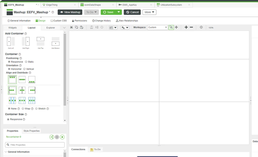Switch to the esimDataShape editor tab
This screenshot has width=258, height=157.
pyautogui.click(x=97, y=5)
